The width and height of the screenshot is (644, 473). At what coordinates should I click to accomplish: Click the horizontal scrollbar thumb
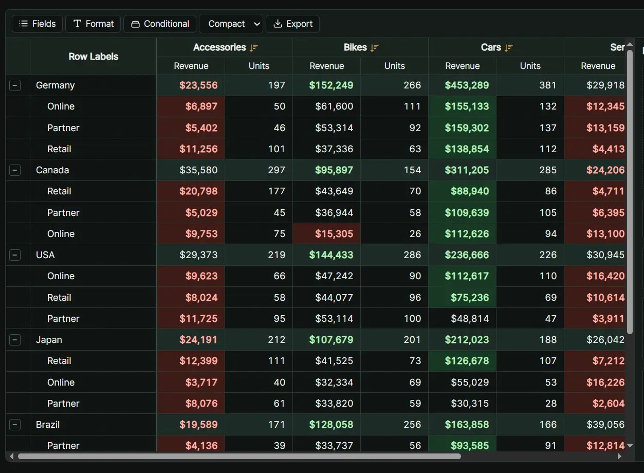240,456
